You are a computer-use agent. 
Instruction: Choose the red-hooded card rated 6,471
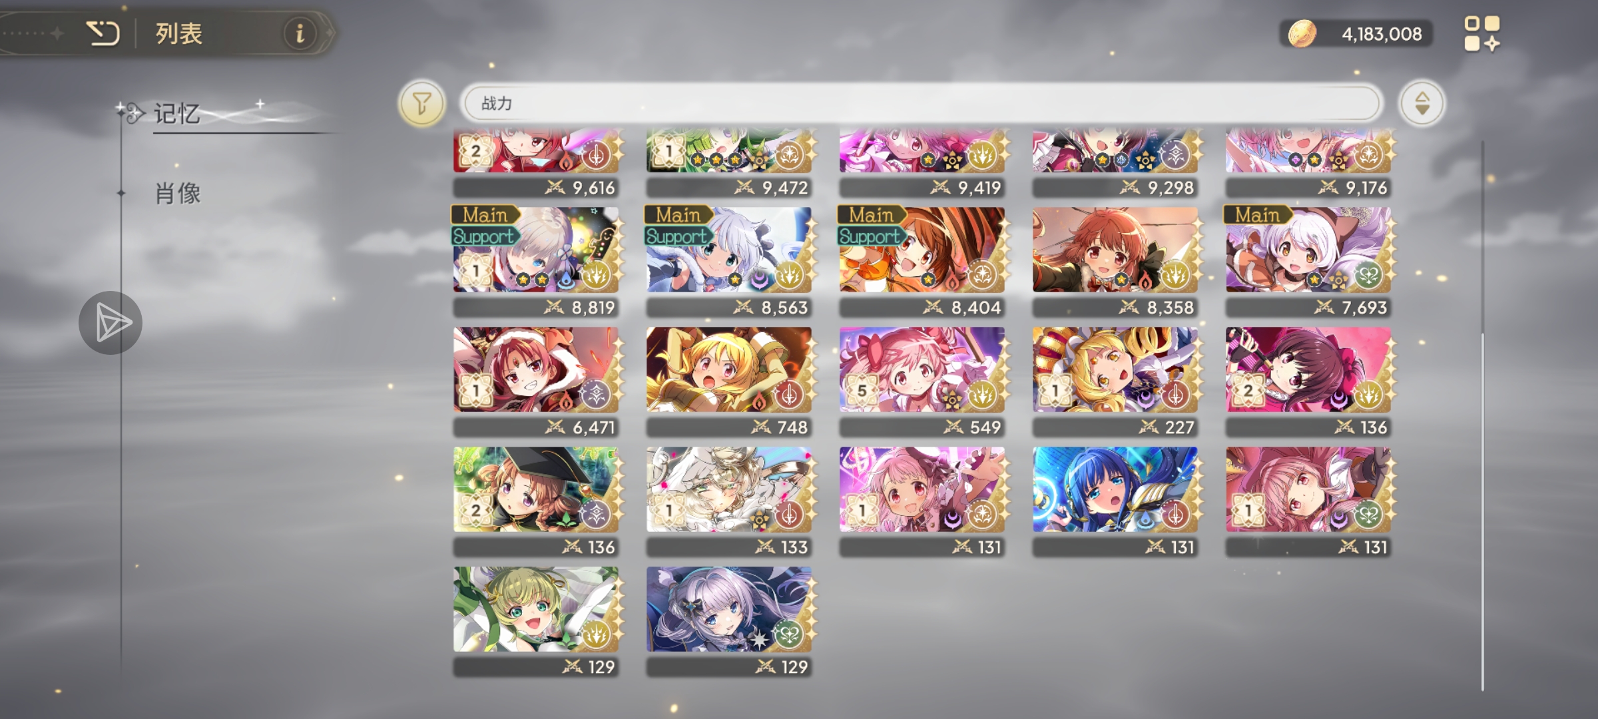pyautogui.click(x=536, y=381)
